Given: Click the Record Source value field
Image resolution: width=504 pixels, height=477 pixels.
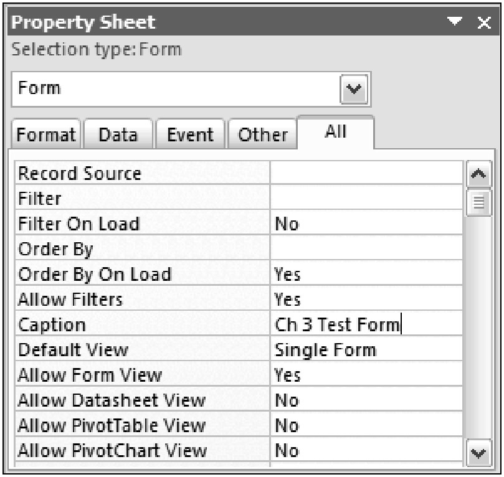Looking at the screenshot, I should [365, 174].
